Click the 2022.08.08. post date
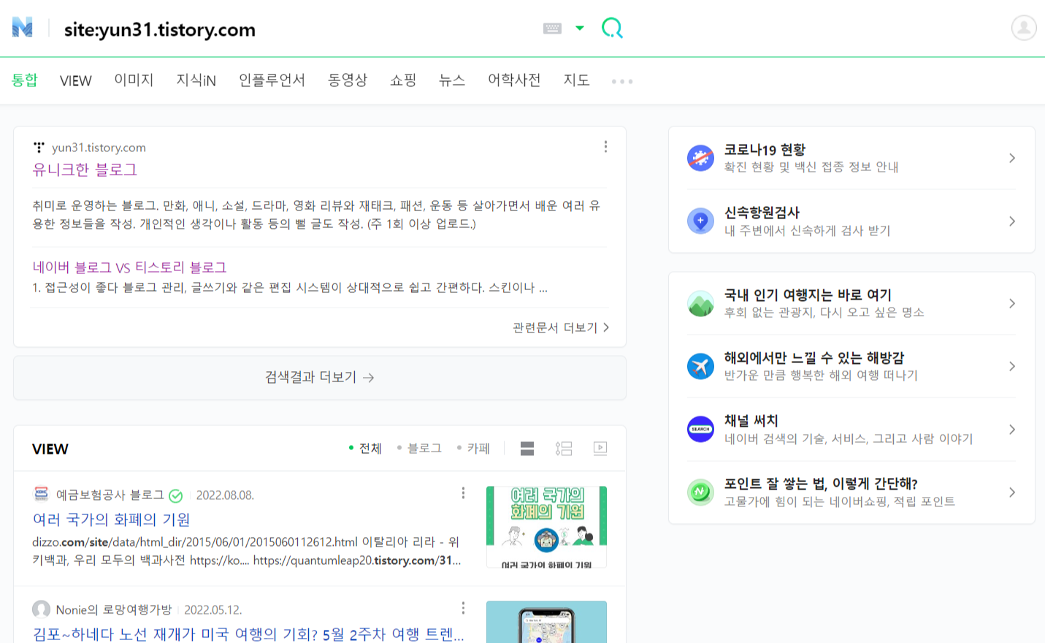This screenshot has height=643, width=1045. 225,495
